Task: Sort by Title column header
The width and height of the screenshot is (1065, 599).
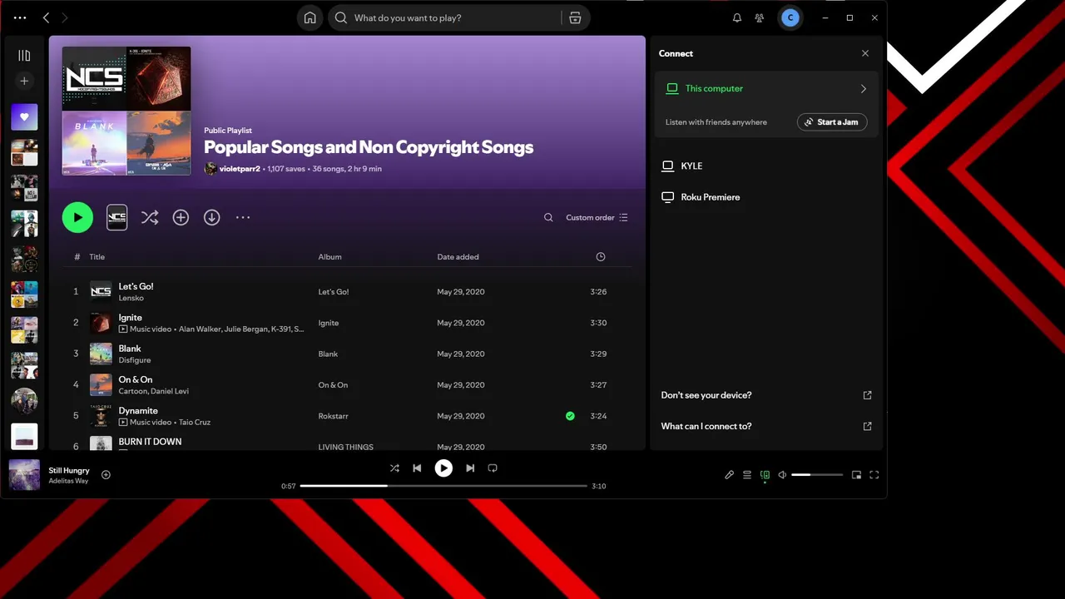Action: (97, 257)
